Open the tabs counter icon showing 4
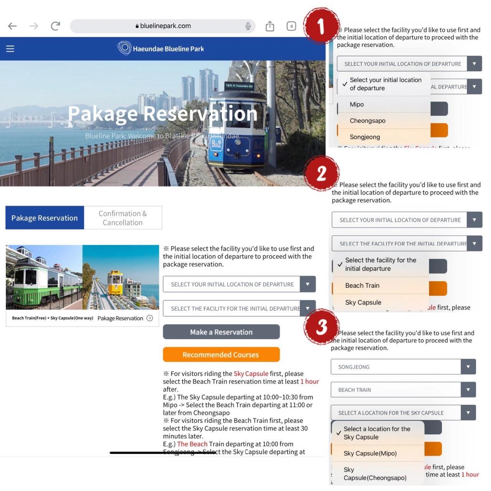 292,26
